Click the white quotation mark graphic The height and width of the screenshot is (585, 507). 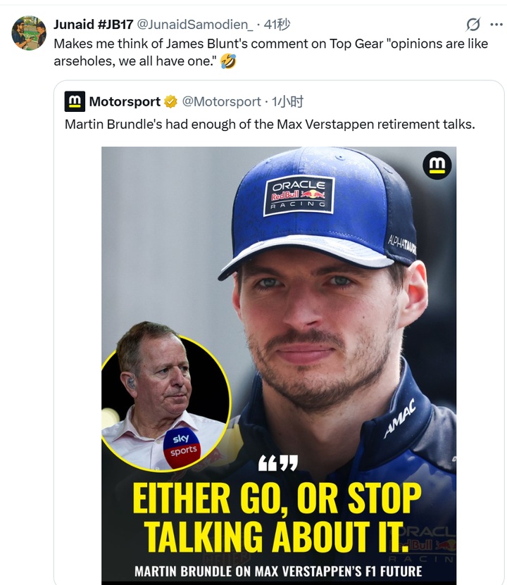(277, 464)
